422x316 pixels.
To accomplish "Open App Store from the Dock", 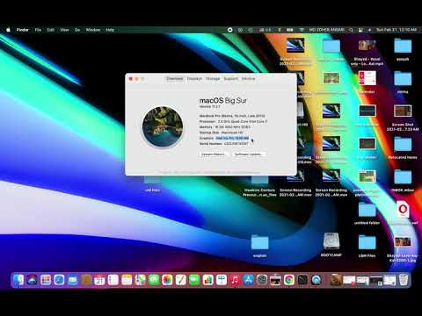I will (x=249, y=280).
